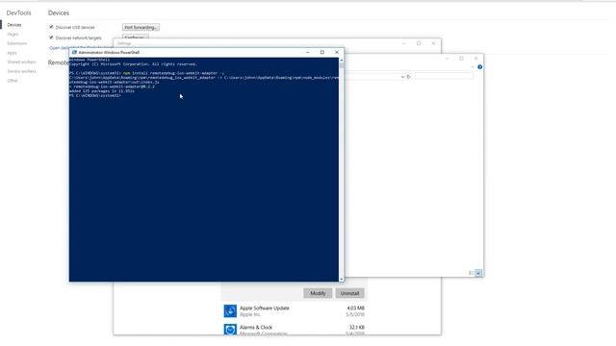Click the Port forwarding button
This screenshot has width=616, height=346.
[141, 28]
